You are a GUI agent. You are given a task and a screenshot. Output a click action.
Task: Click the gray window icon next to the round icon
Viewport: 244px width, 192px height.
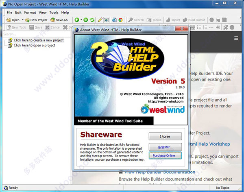(218, 20)
